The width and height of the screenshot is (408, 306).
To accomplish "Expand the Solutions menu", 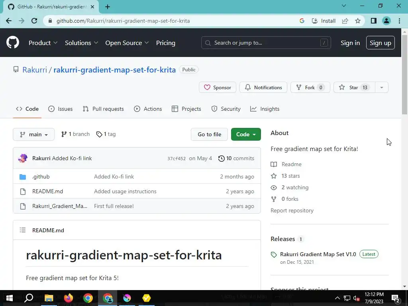I will coord(81,43).
